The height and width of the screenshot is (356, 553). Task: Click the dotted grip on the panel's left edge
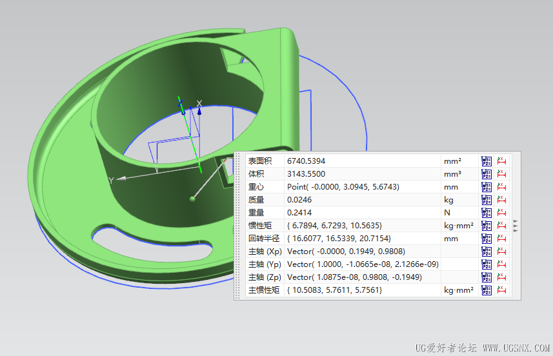pyautogui.click(x=237, y=226)
